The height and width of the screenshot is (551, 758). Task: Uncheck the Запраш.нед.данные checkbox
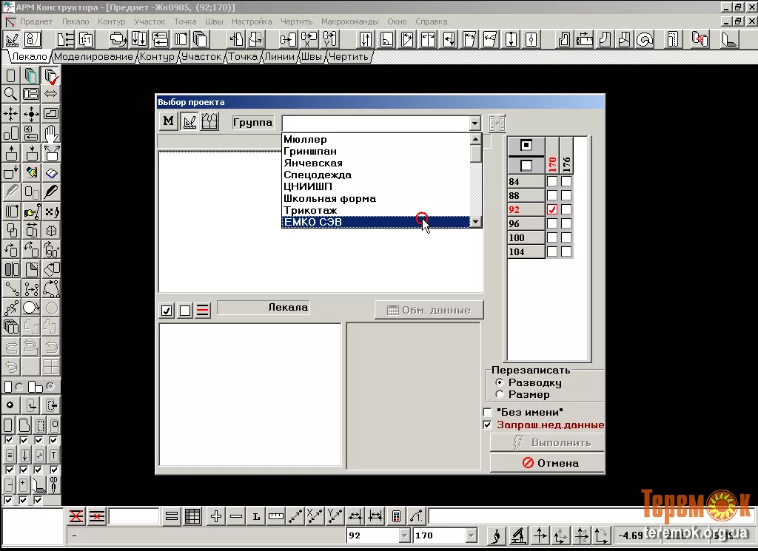[x=487, y=425]
